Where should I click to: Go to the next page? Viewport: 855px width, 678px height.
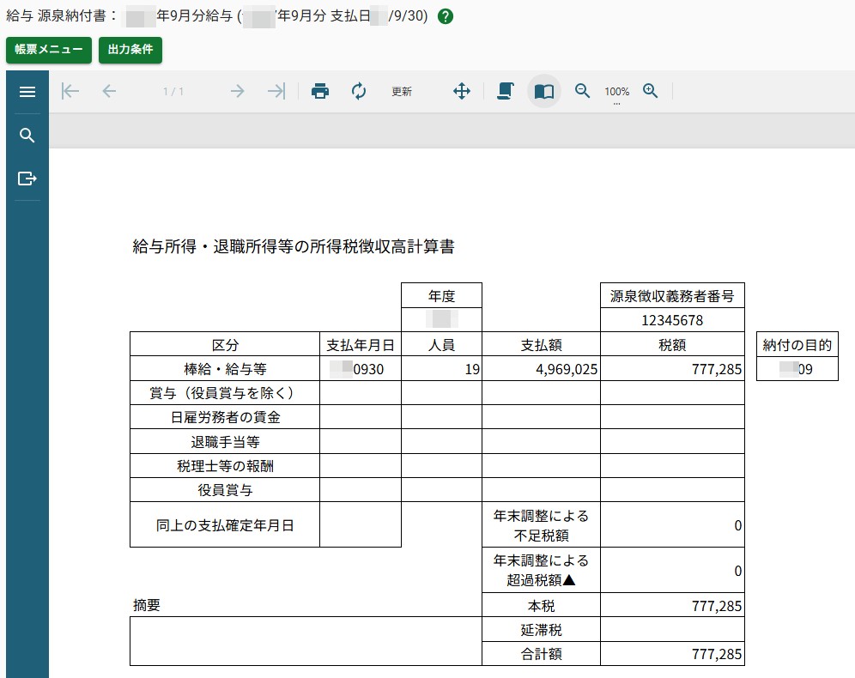tap(237, 91)
